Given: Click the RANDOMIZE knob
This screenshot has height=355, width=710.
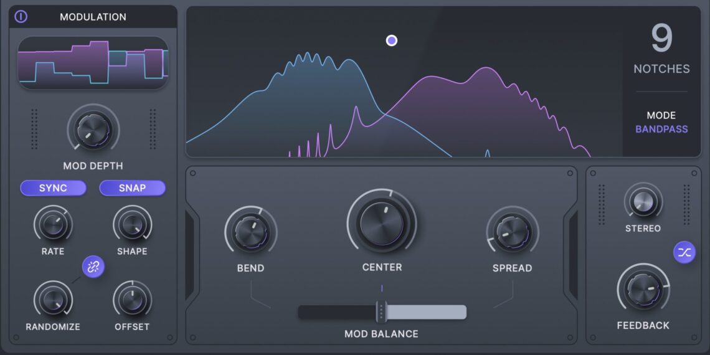Looking at the screenshot, I should (53, 300).
